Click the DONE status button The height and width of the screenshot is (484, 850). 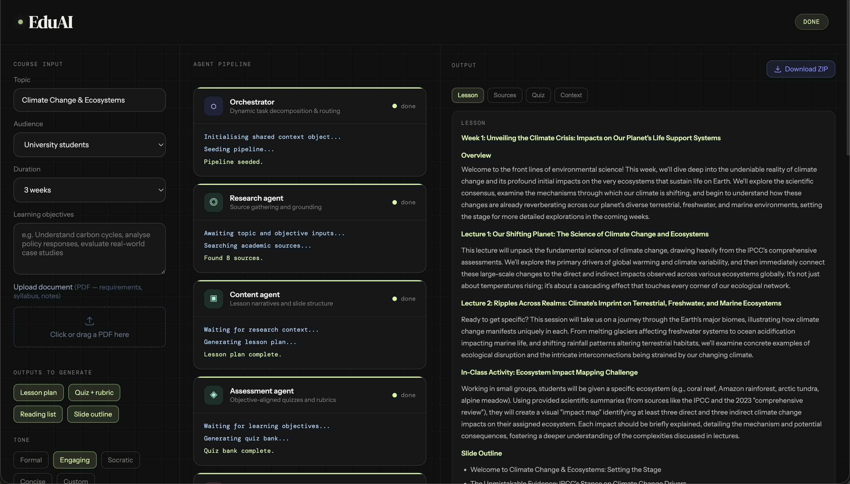(811, 22)
